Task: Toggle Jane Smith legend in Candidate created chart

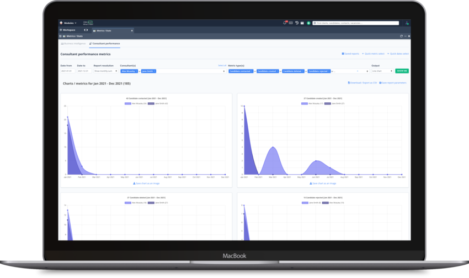Action: [334, 104]
